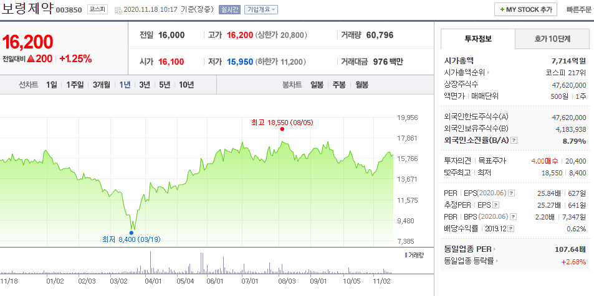This screenshot has width=594, height=296.
Task: Click the 거래량 60,796 value
Action: tap(380, 35)
